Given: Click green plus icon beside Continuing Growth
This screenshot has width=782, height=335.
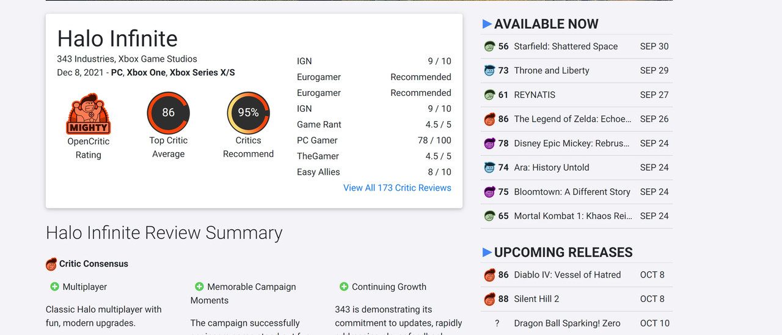Looking at the screenshot, I should [x=344, y=287].
